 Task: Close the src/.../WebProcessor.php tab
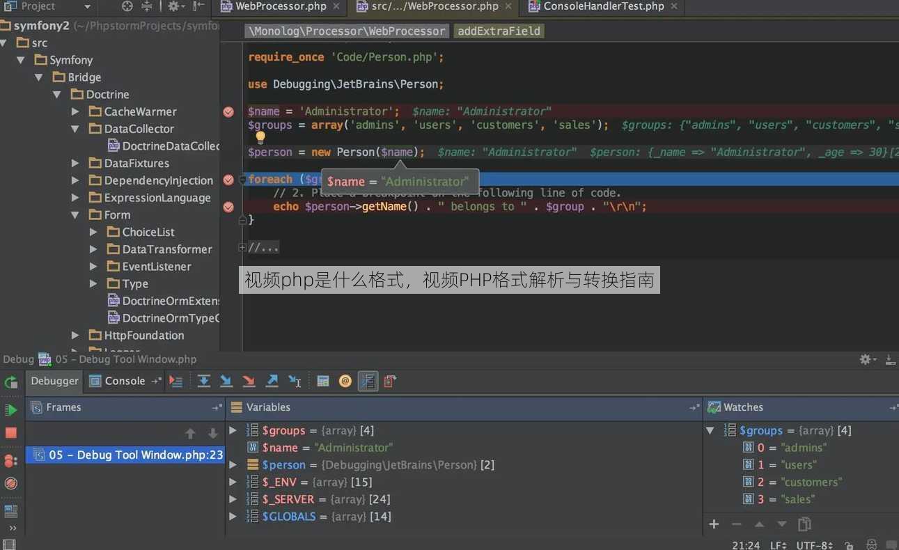508,6
